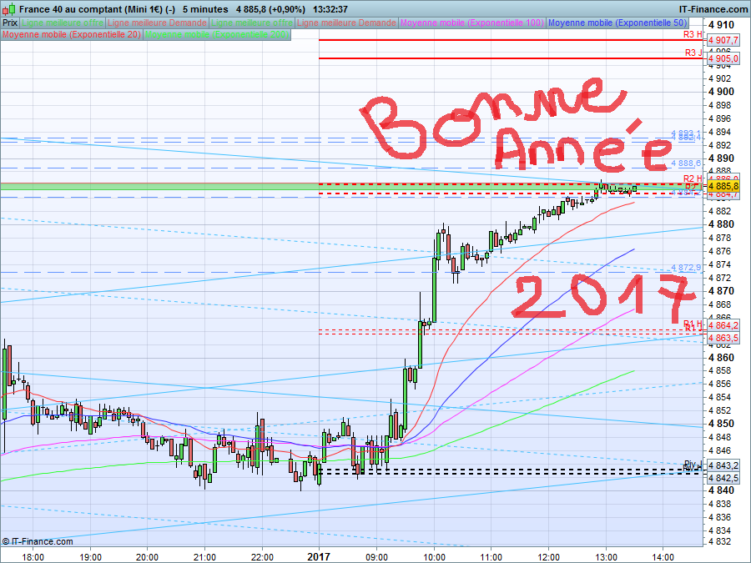Click the 4 843,2 pivot price tag
The image size is (751, 563).
point(723,465)
